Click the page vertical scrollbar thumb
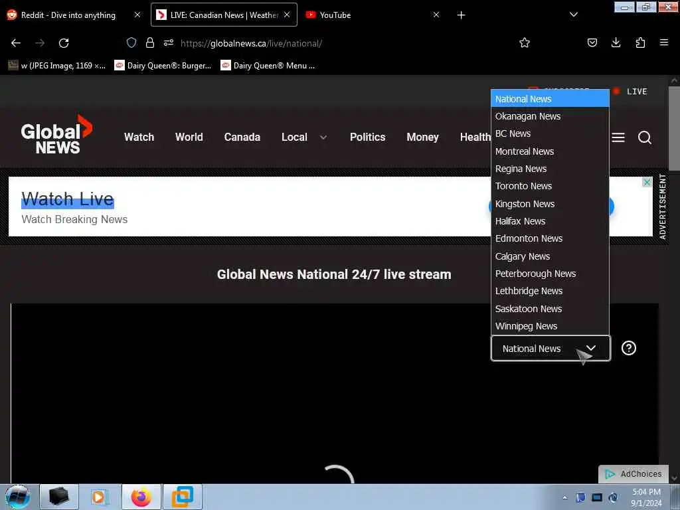Image resolution: width=680 pixels, height=510 pixels. click(674, 128)
